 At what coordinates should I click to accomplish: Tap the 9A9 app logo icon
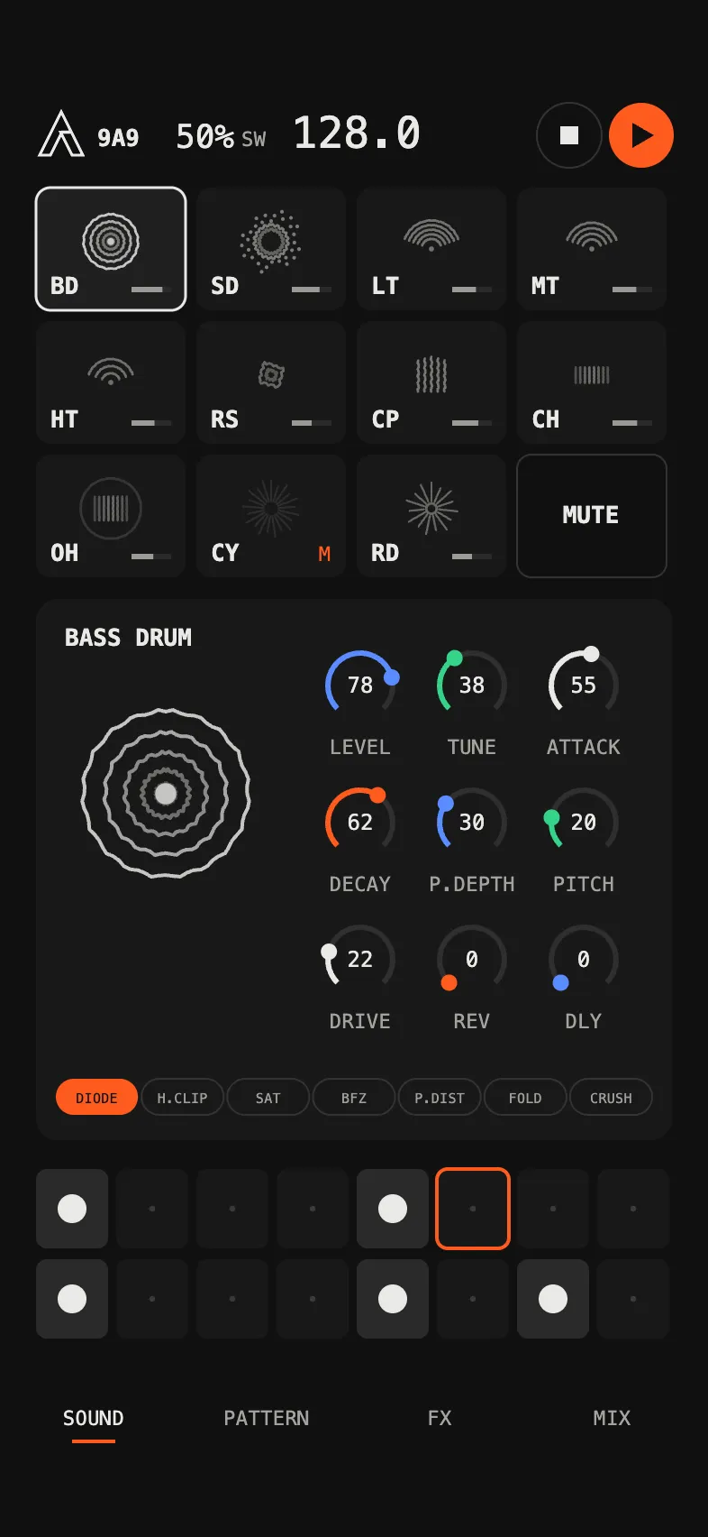61,134
